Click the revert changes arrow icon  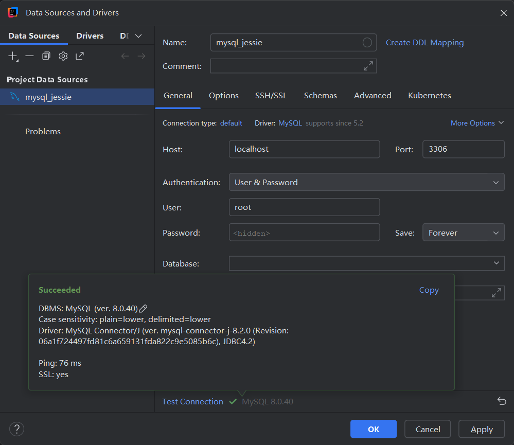coord(502,401)
